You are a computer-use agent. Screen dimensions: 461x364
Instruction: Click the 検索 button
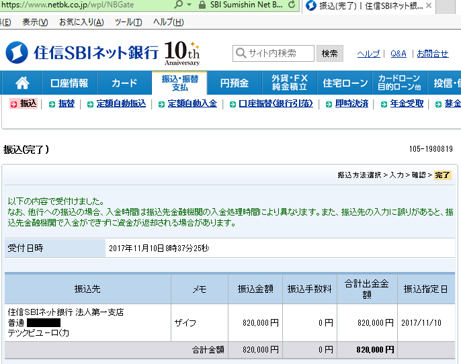329,53
